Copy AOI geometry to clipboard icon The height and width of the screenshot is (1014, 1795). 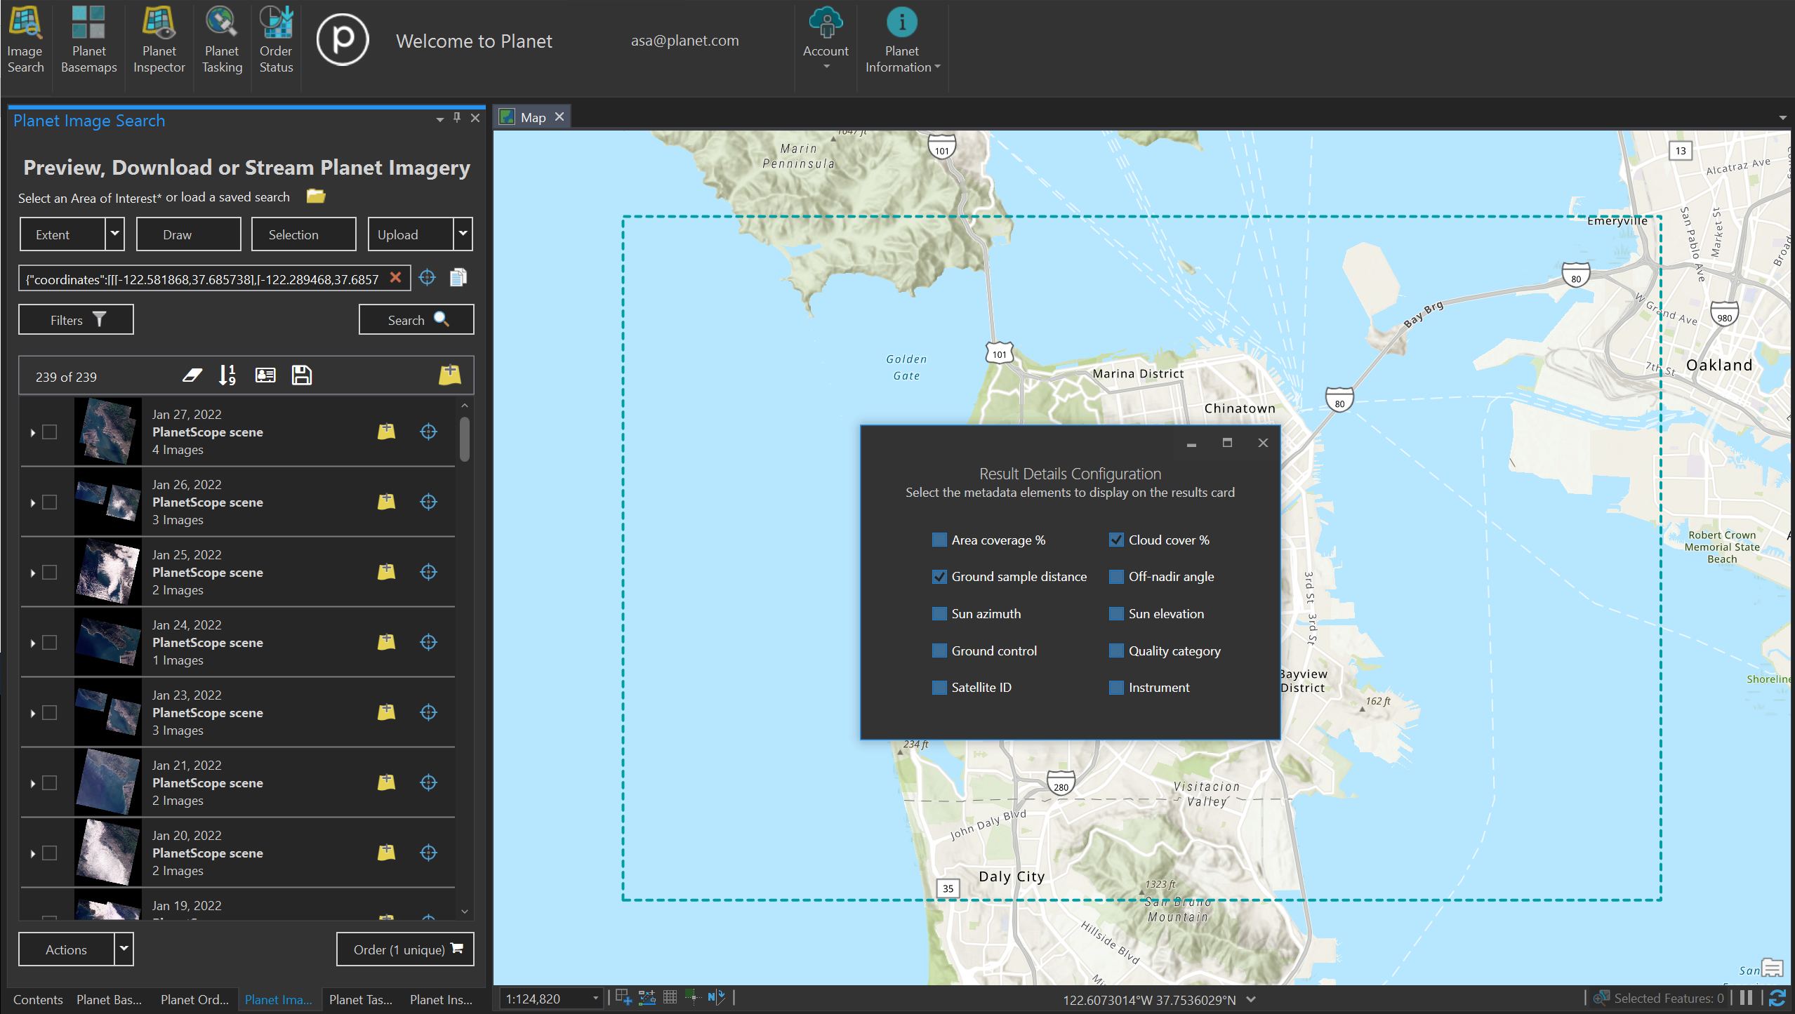(x=458, y=278)
